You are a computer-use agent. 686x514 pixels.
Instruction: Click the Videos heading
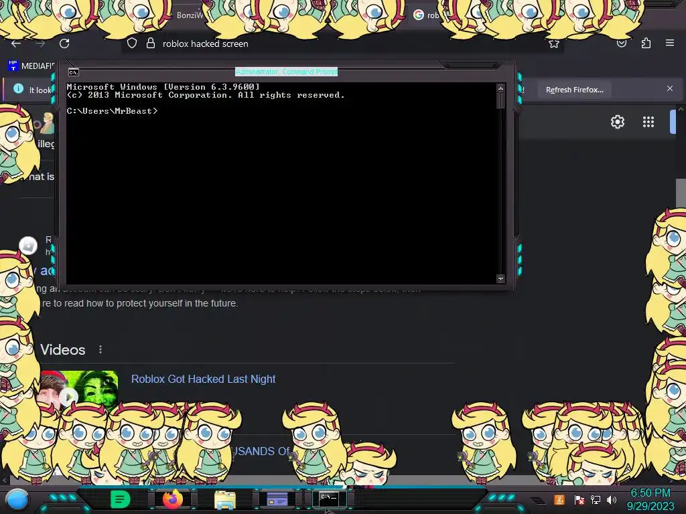(x=62, y=349)
